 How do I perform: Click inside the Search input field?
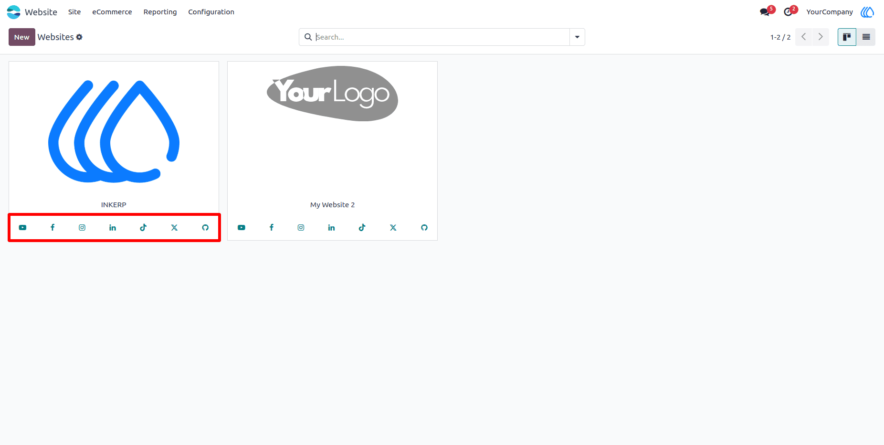(442, 37)
